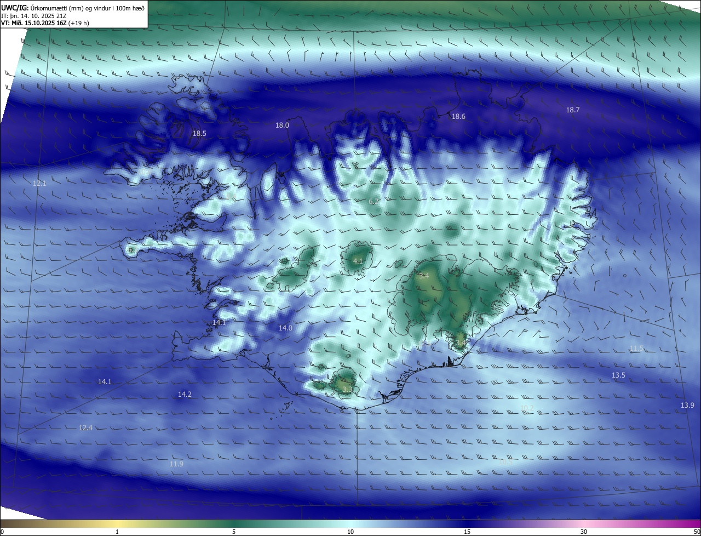Click the 50 tick ending the color scale

[696, 532]
